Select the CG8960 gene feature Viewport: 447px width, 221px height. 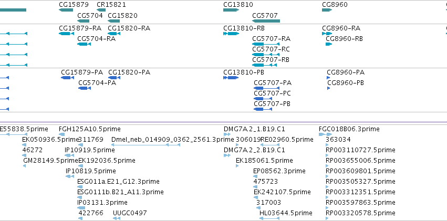pyautogui.click(x=327, y=10)
